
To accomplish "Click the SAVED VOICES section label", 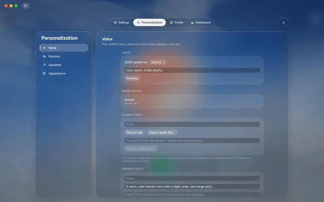I will 132,91.
